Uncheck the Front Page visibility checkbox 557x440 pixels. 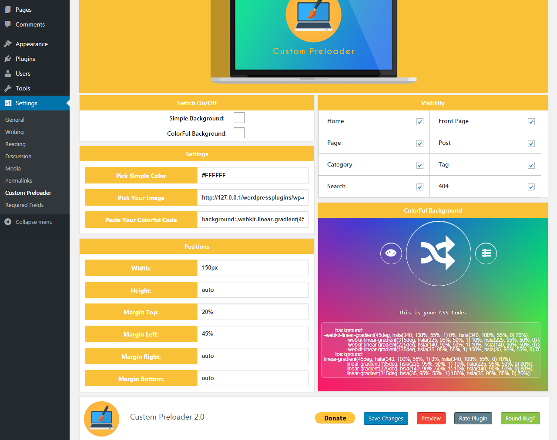531,122
